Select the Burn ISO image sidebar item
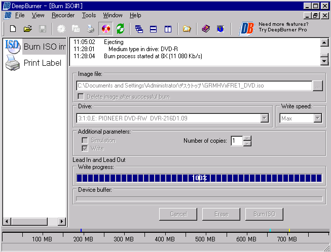 pos(35,47)
